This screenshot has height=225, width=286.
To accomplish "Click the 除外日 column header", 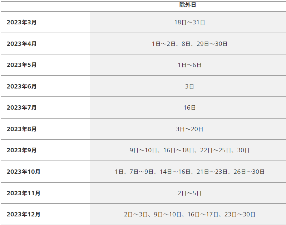I will (x=188, y=5).
